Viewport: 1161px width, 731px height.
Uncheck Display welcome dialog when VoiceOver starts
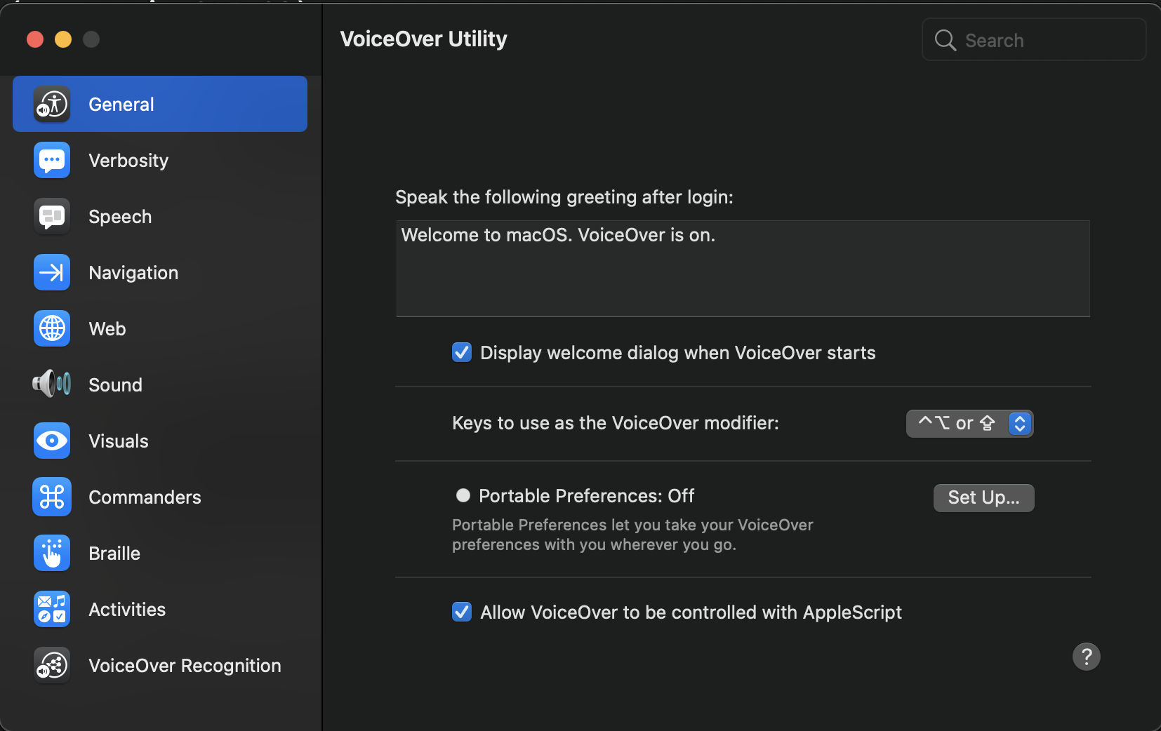[x=462, y=352]
